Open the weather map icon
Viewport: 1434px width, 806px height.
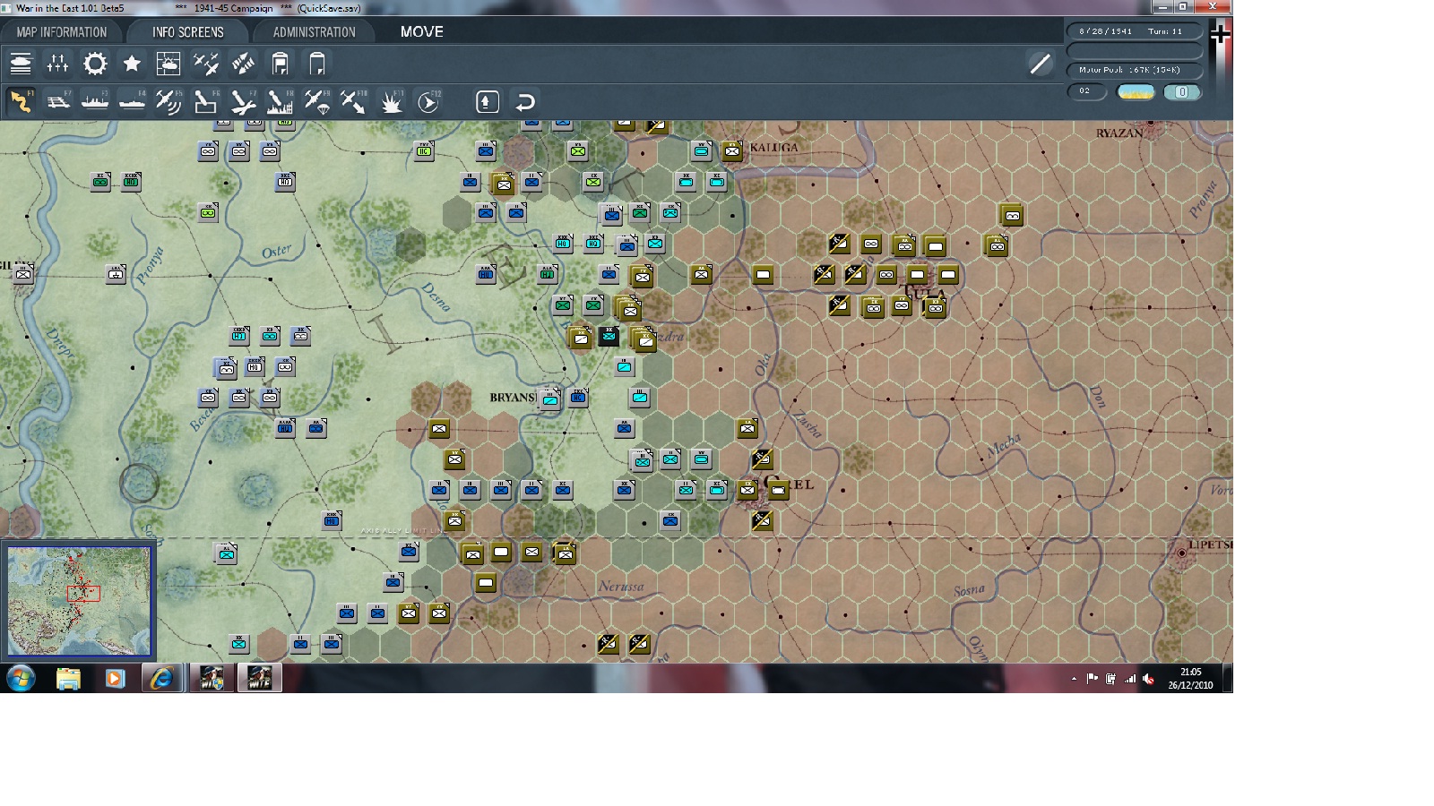point(168,64)
